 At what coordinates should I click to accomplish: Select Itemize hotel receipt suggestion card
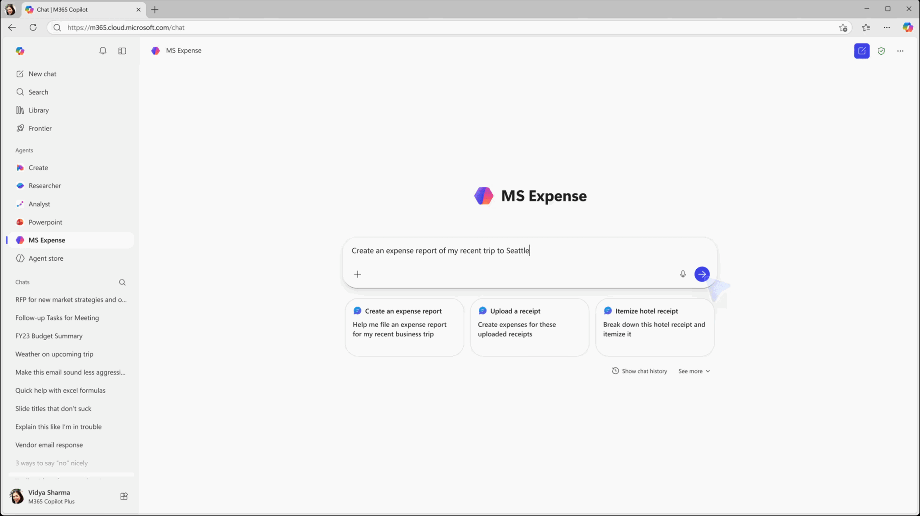tap(655, 327)
